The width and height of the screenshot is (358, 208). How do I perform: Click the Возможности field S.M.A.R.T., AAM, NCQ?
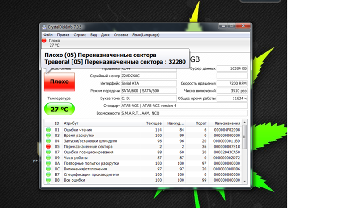[x=184, y=113]
